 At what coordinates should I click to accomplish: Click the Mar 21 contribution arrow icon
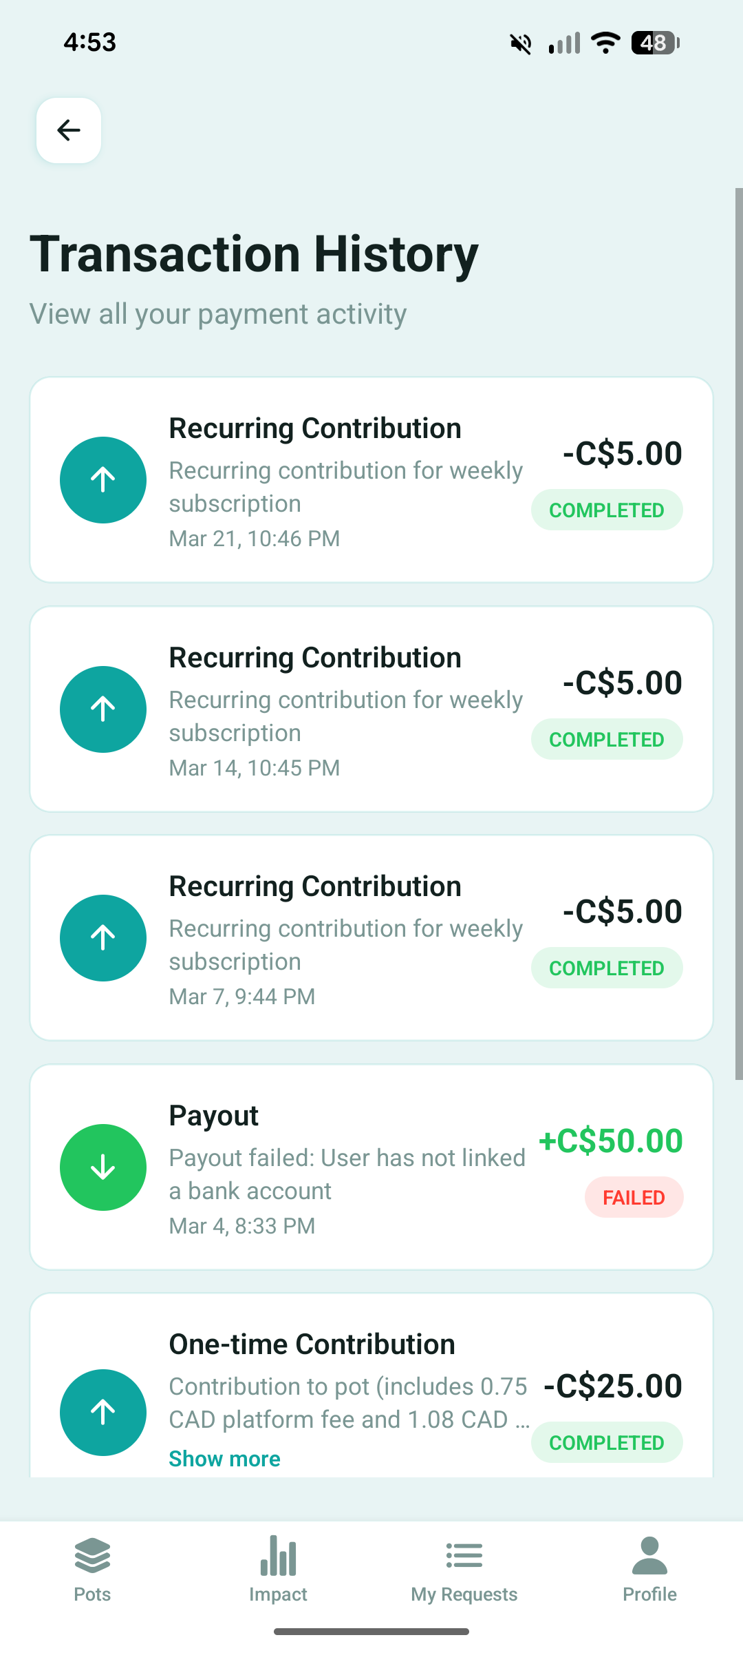(x=103, y=479)
